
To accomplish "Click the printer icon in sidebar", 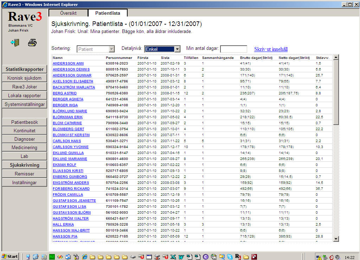I will point(32,42).
